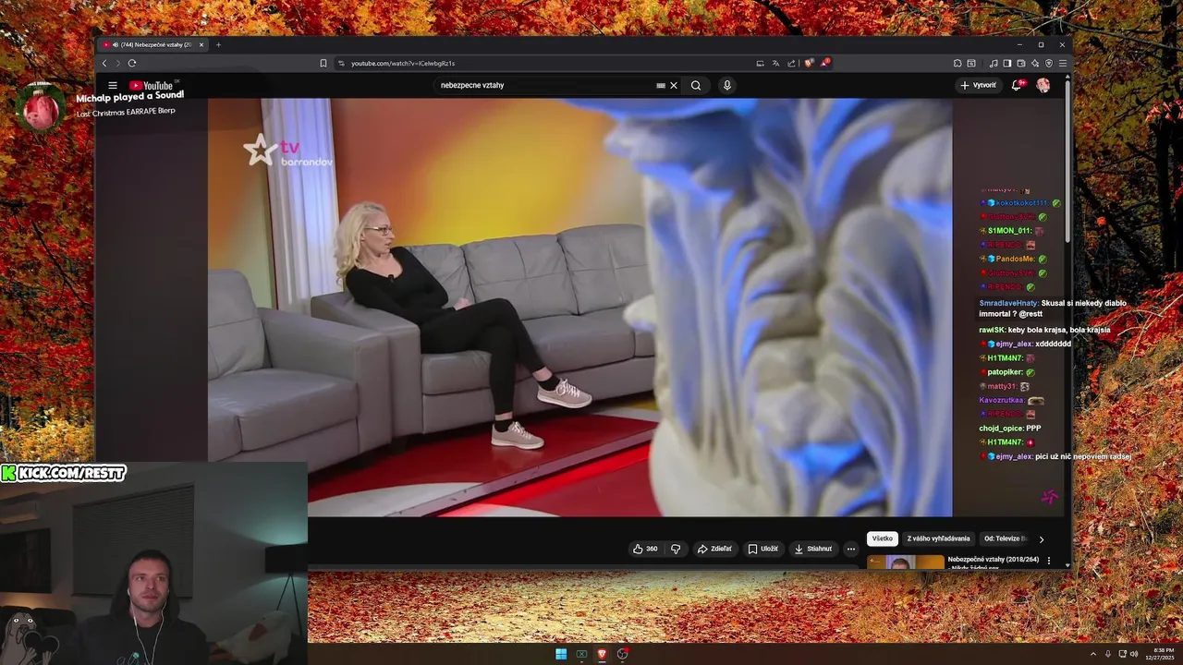
Task: Click rawiSK chat message 'keby bola krajsa'
Action: click(x=1044, y=330)
